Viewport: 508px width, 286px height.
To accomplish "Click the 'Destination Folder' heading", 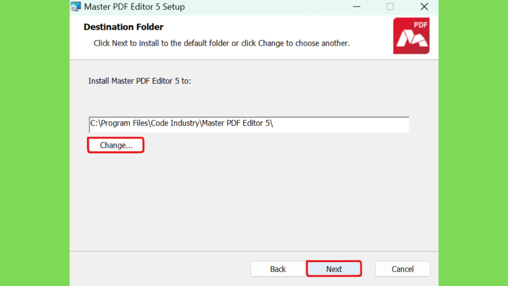I will [x=124, y=27].
